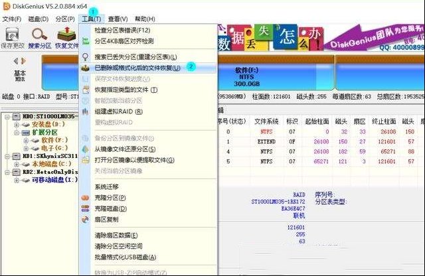The height and width of the screenshot is (276, 425).
Task: Choose 扇区复制 from the Tools menu
Action: click(106, 219)
